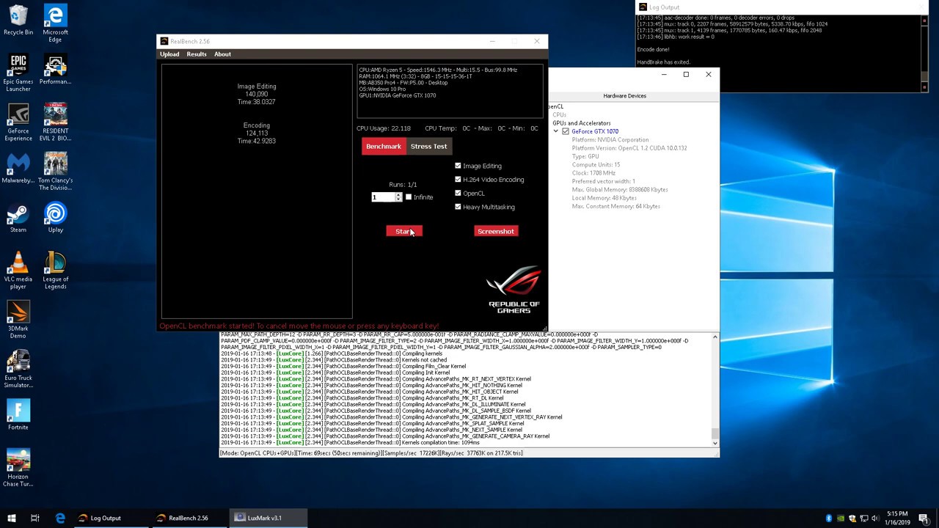Image resolution: width=939 pixels, height=528 pixels.
Task: Select the GeForce GTX 1070 tree label
Action: coord(595,131)
